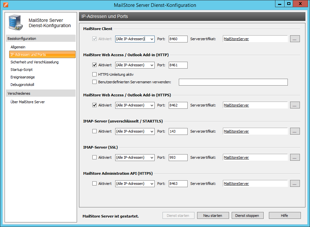
Task: Open MailStoreServer certificate link for MailStore Client
Action: click(236, 39)
